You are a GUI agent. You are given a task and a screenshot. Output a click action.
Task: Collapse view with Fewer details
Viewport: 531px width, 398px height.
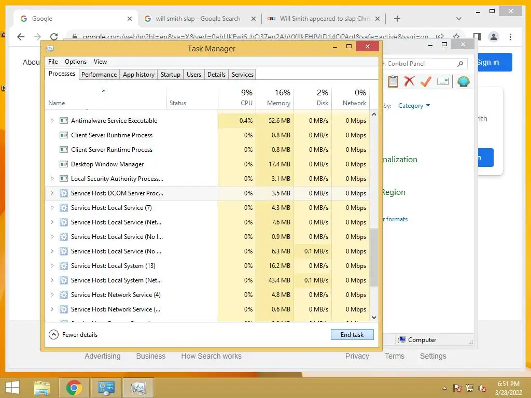point(73,335)
